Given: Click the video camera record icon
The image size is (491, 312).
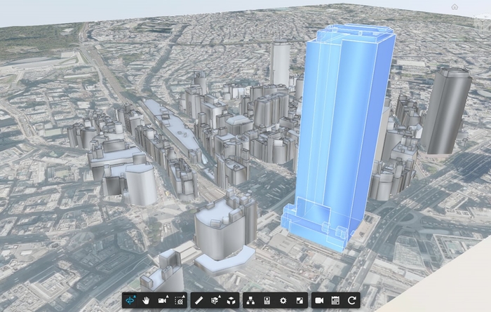Looking at the screenshot, I should coord(318,300).
